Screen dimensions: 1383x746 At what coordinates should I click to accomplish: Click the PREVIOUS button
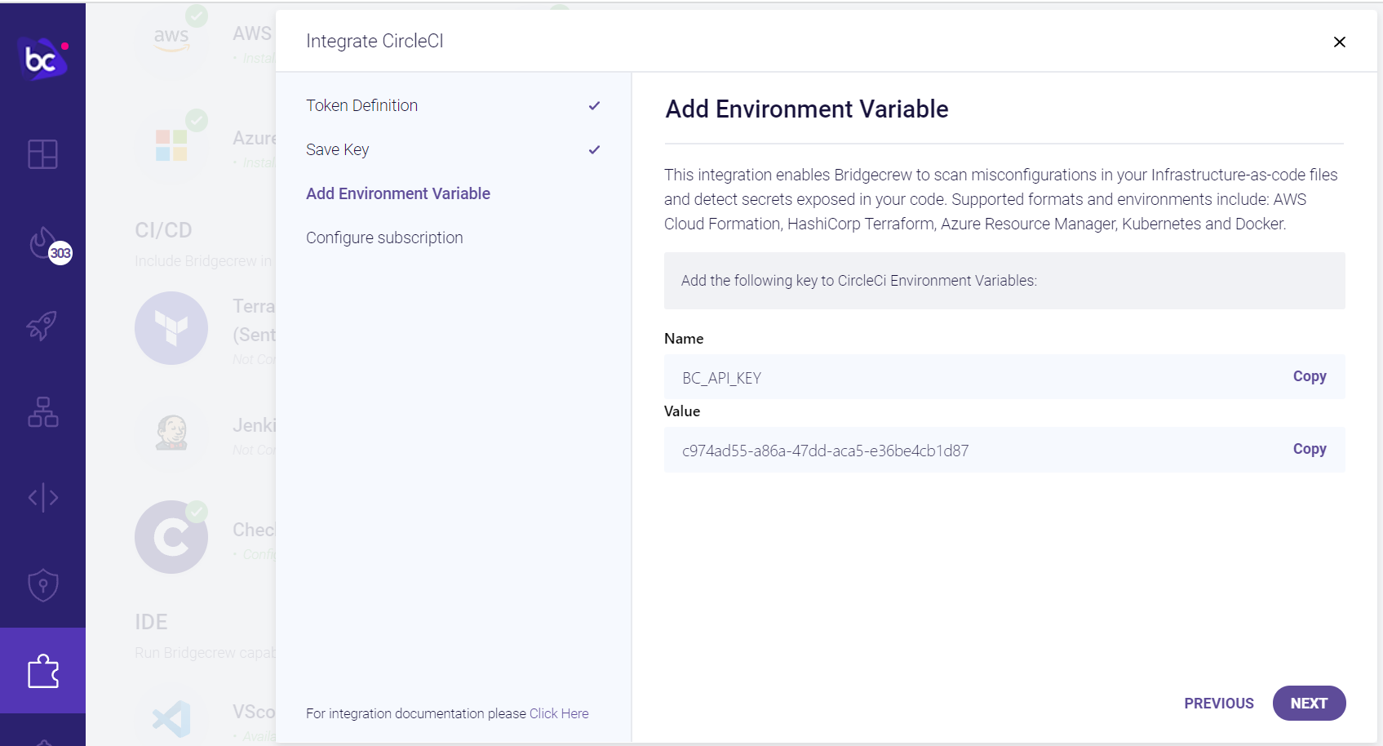click(1218, 704)
